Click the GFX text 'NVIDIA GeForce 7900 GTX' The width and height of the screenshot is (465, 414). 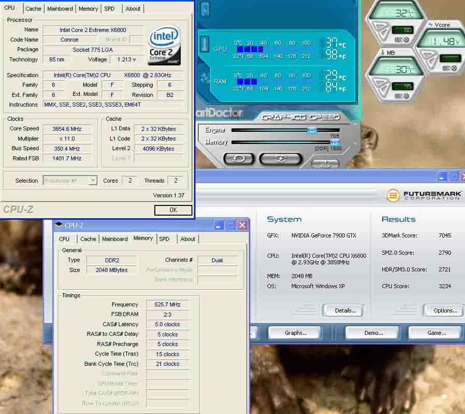click(x=324, y=235)
